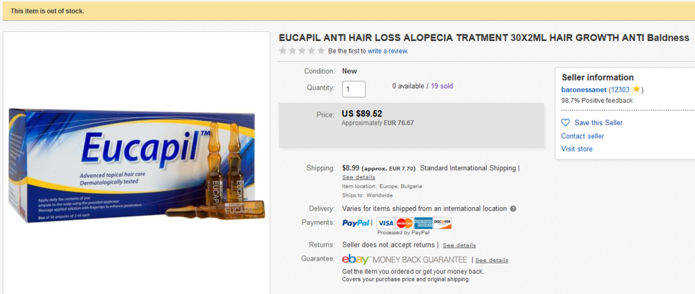
Task: Click the MasterCard payment icon
Action: (404, 223)
